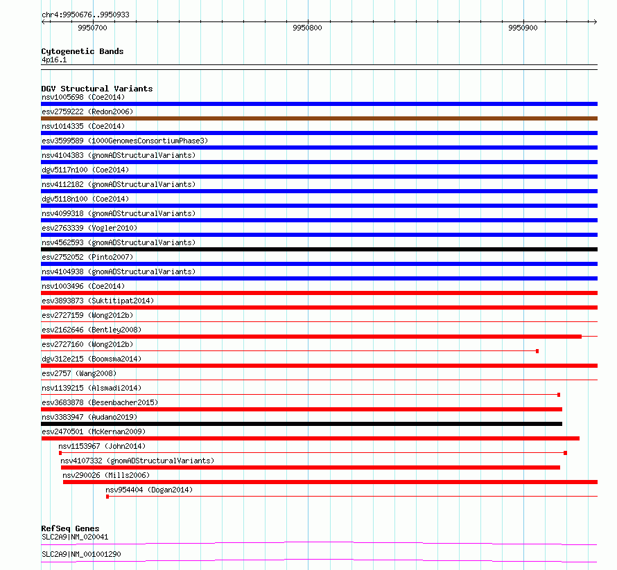This screenshot has height=570, width=617.
Task: Click the 9950900 ruler position label
Action: click(x=523, y=28)
